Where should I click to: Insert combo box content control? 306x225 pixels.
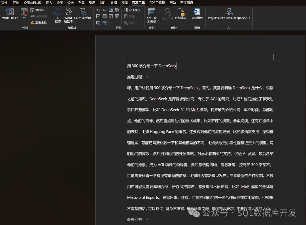[x=105, y=16]
